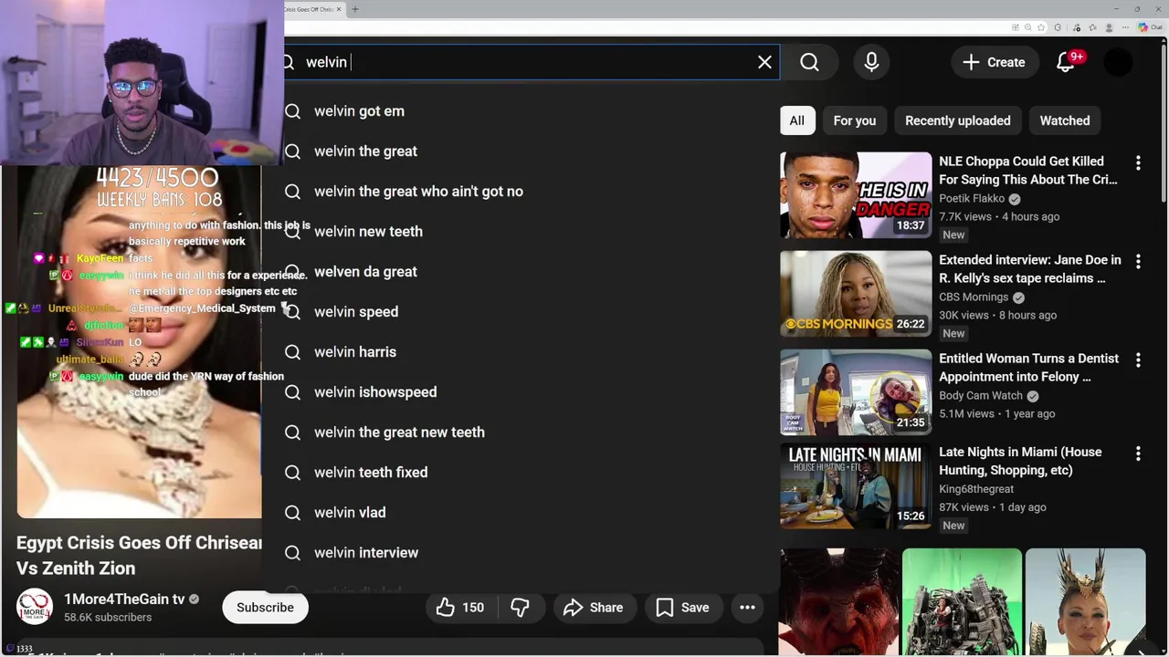
Task: Open more options for NLE Choppa video
Action: tap(1138, 163)
